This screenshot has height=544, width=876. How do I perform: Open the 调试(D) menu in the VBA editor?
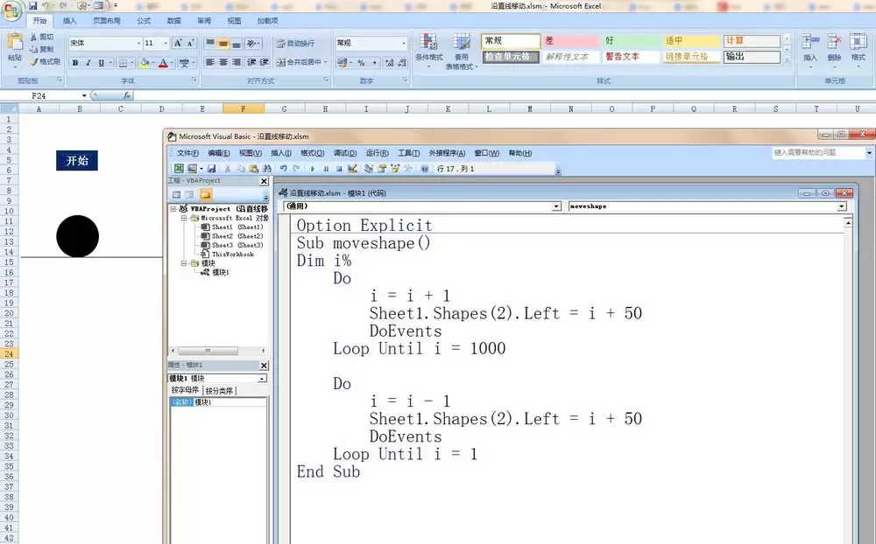tap(344, 153)
